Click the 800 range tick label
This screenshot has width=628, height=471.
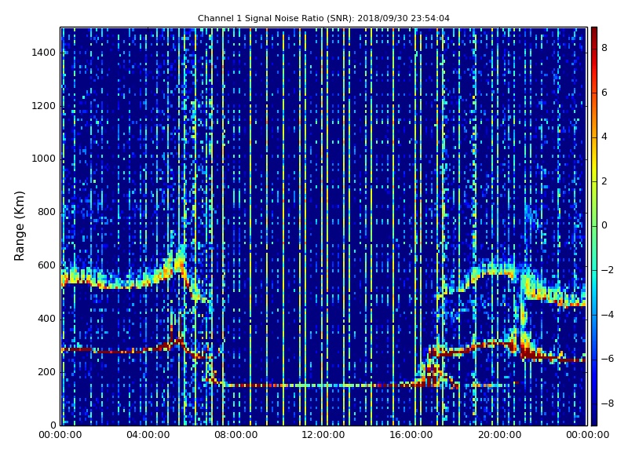click(x=46, y=212)
